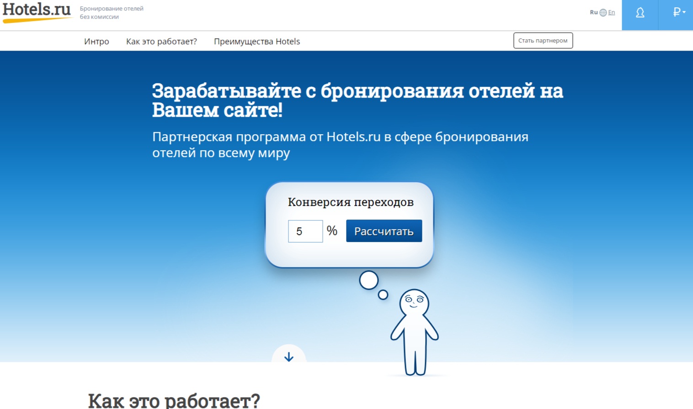Click the Партнерская программа subtitle text
The image size is (693, 409).
click(340, 144)
